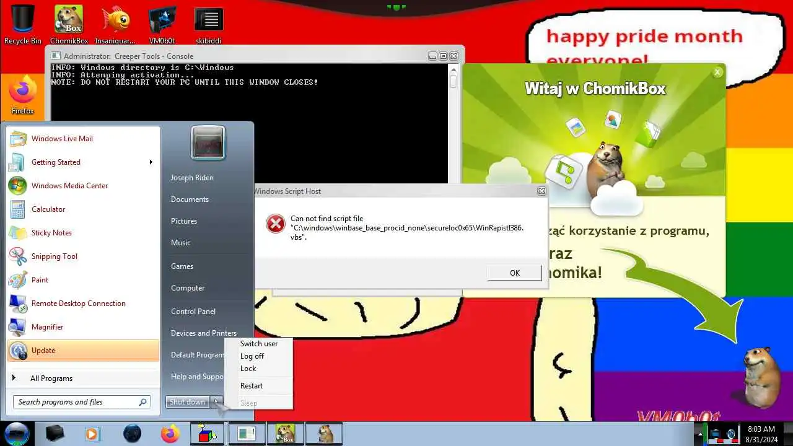Screen dimensions: 793x446
Task: Click the black box taskbar icon
Action: [55, 434]
